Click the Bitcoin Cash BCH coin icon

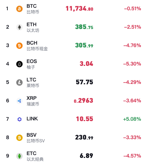pos(19,46)
